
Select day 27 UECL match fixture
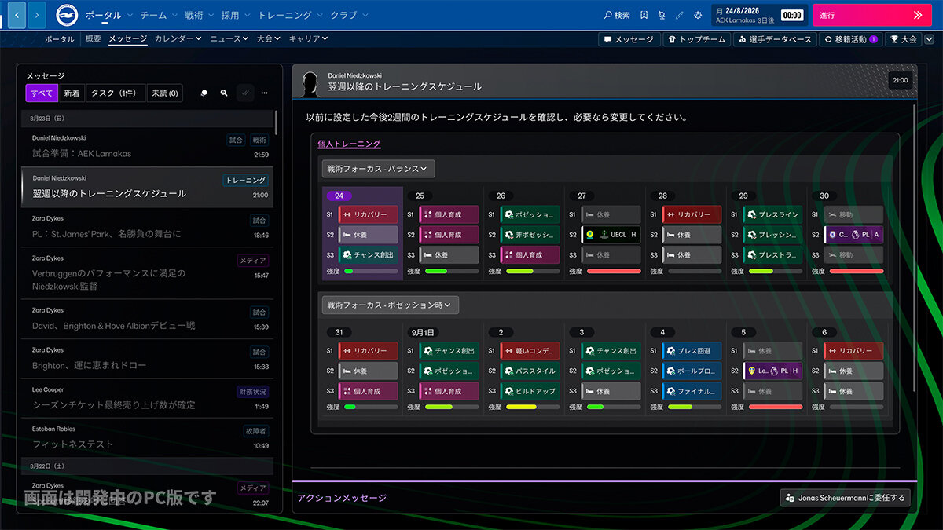click(x=611, y=234)
